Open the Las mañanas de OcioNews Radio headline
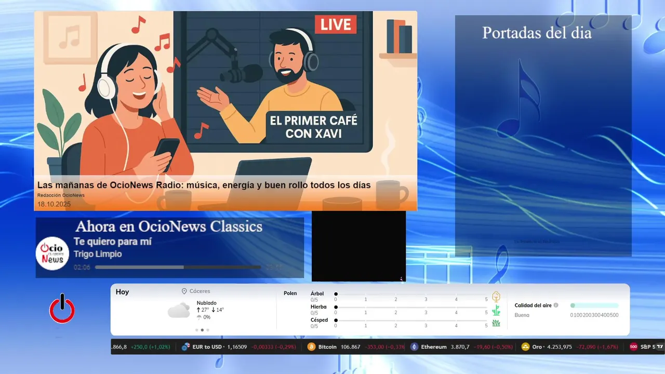 click(x=204, y=185)
